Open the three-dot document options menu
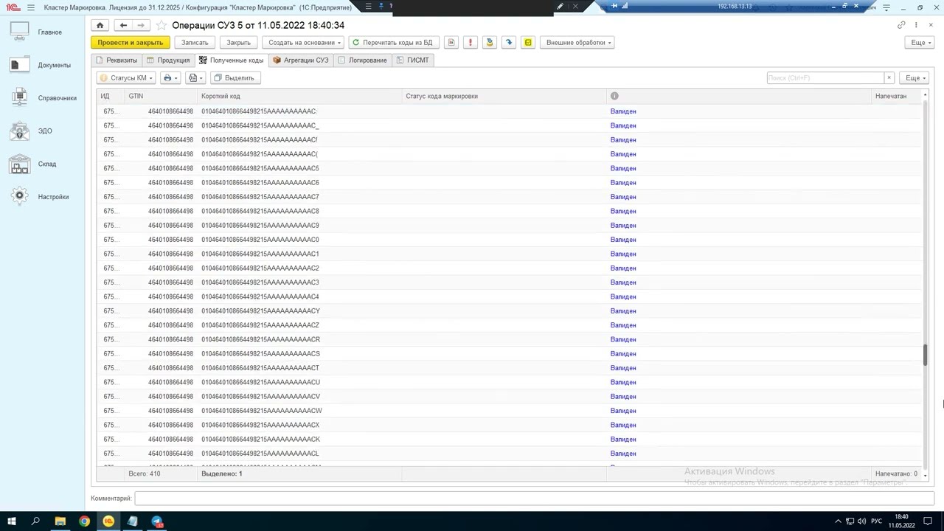Screen dimensions: 944x531 click(916, 25)
